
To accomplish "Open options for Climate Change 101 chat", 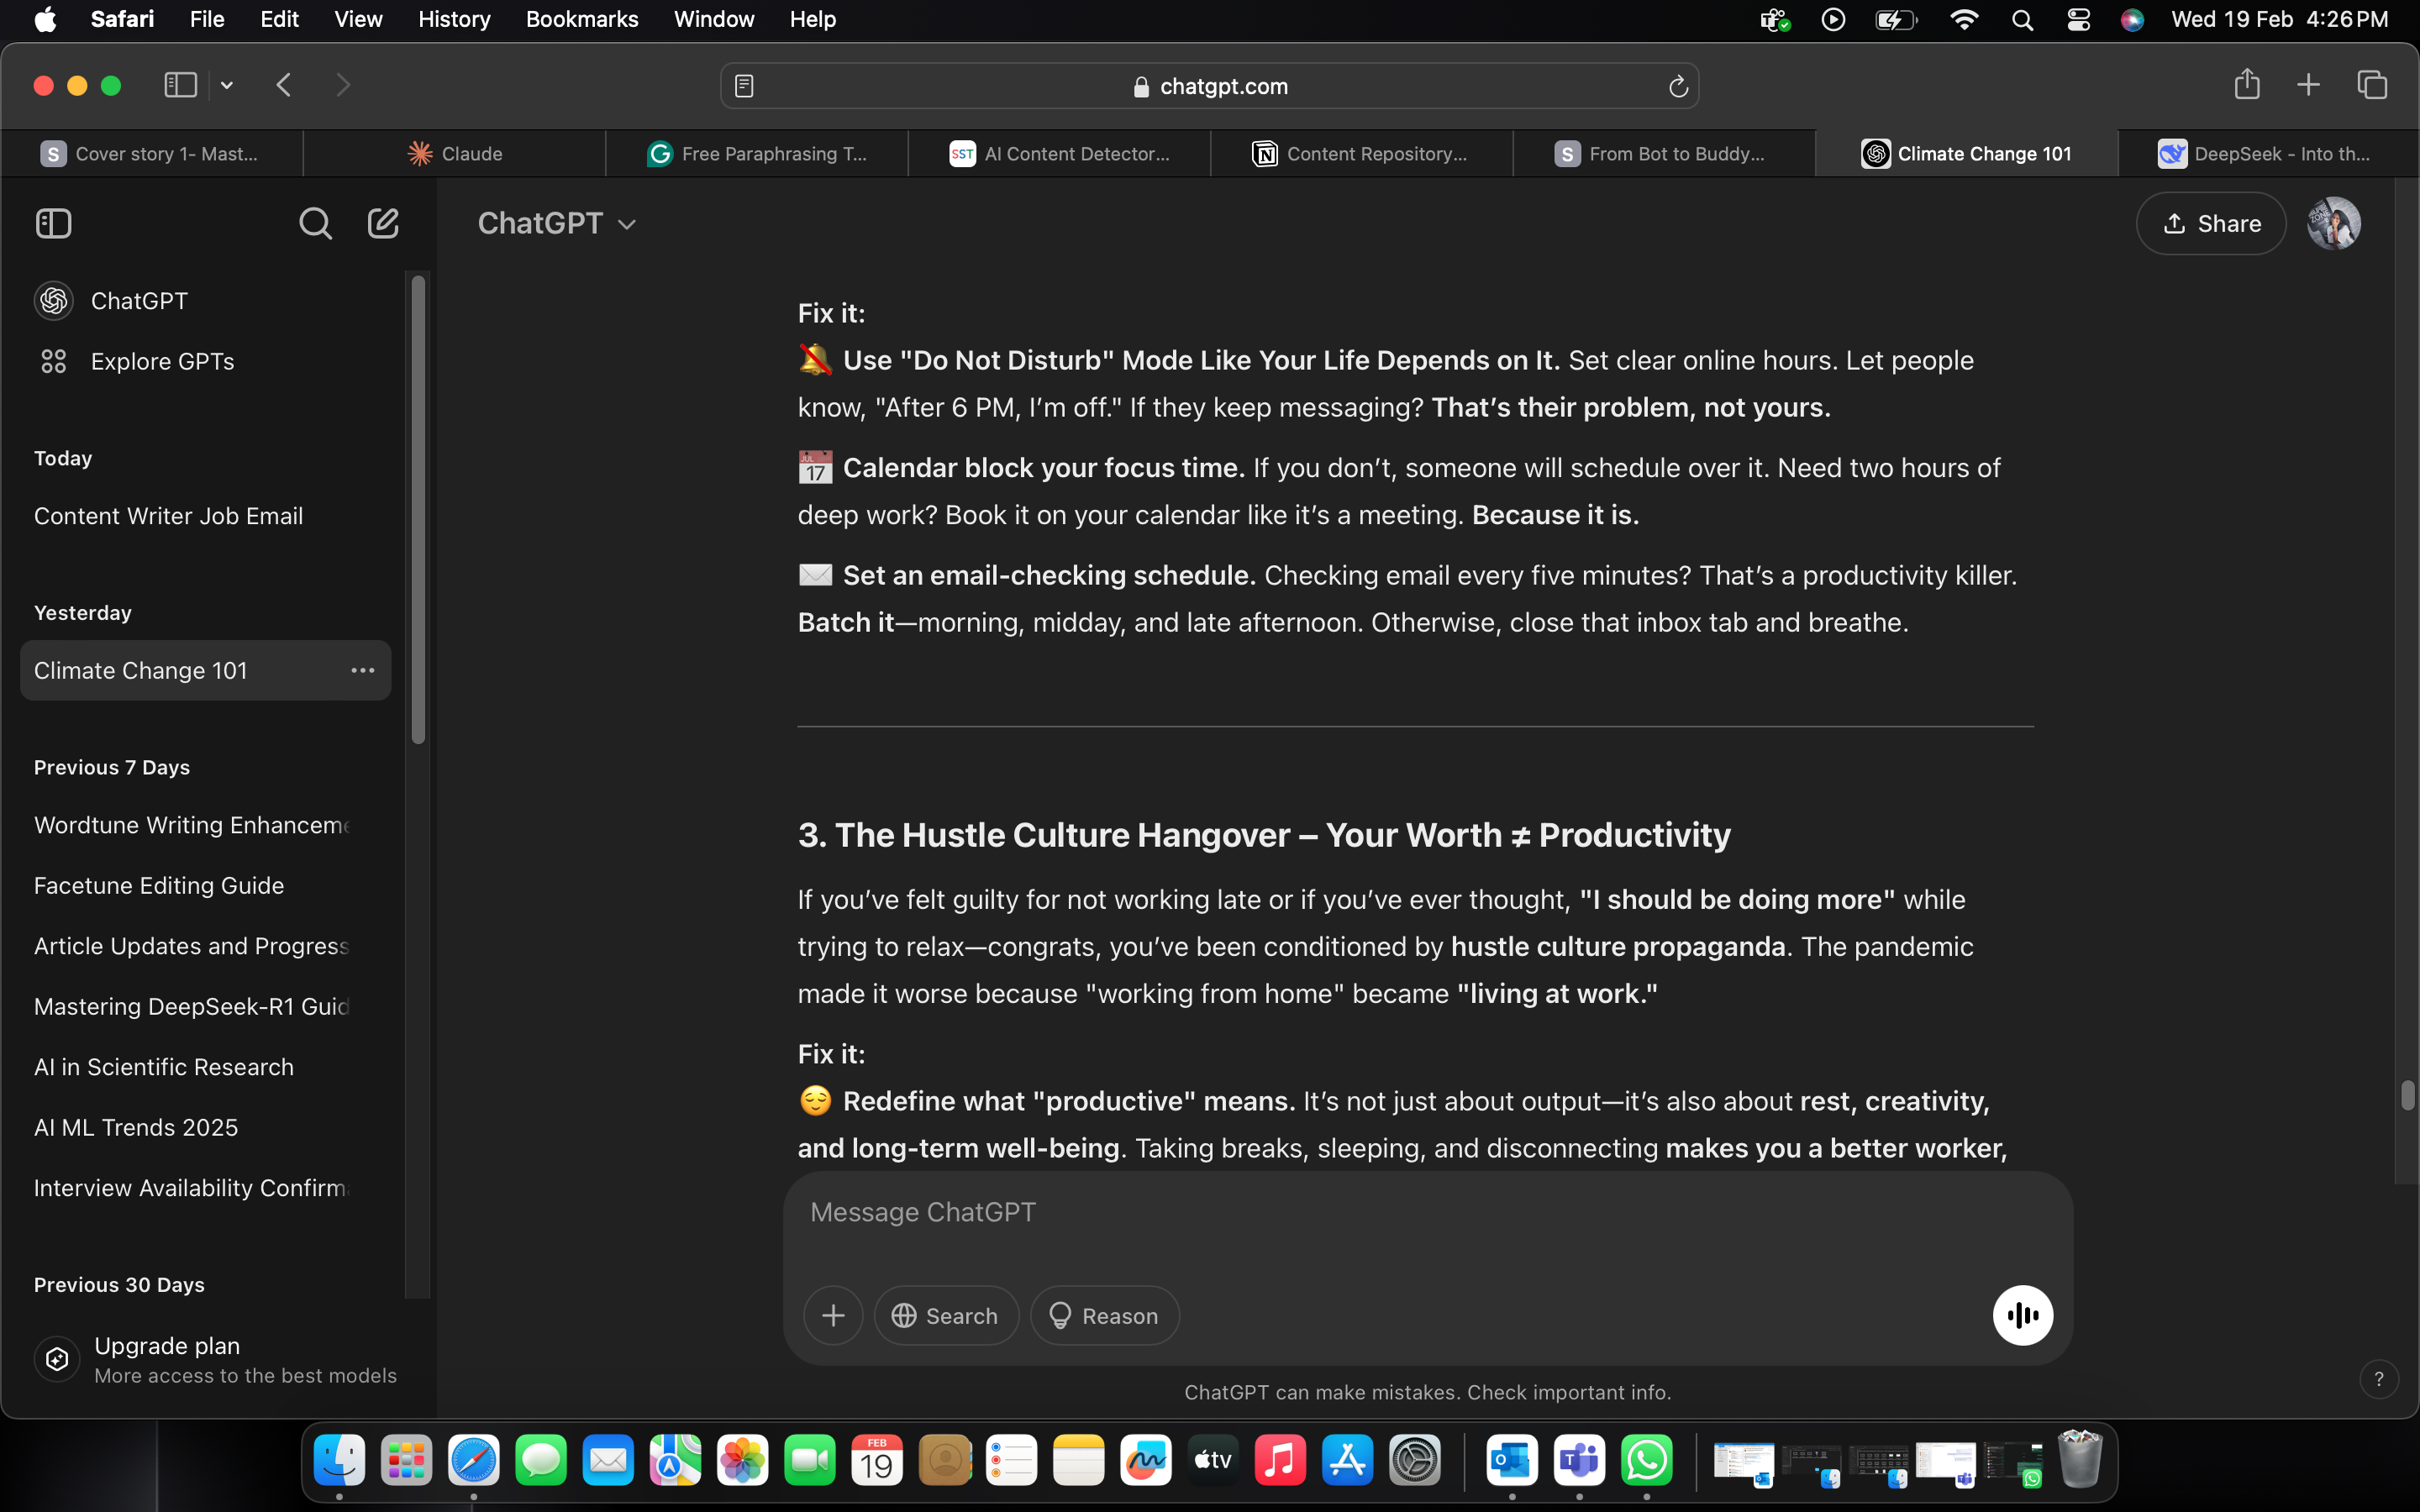I will tap(362, 670).
